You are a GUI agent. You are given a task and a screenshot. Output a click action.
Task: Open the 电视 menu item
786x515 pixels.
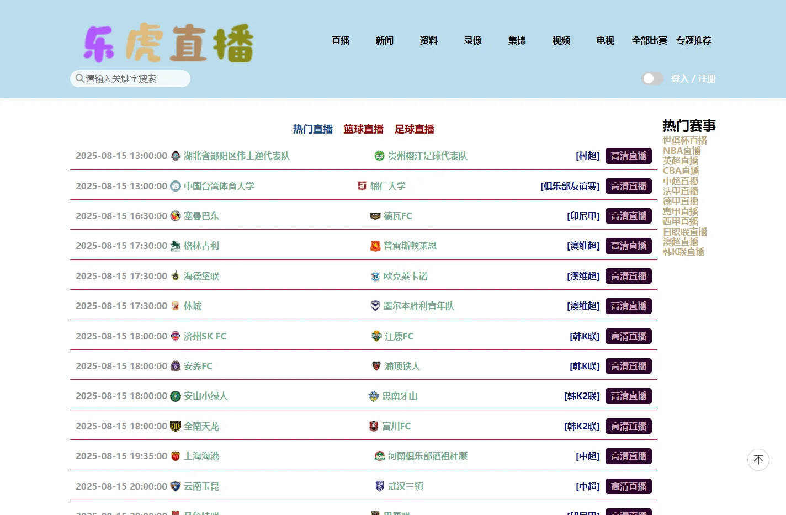tap(606, 40)
